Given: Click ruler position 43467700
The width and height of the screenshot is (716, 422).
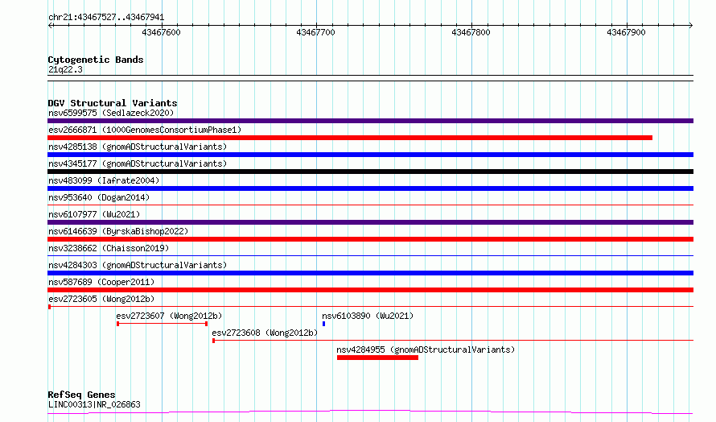Looking at the screenshot, I should point(315,32).
